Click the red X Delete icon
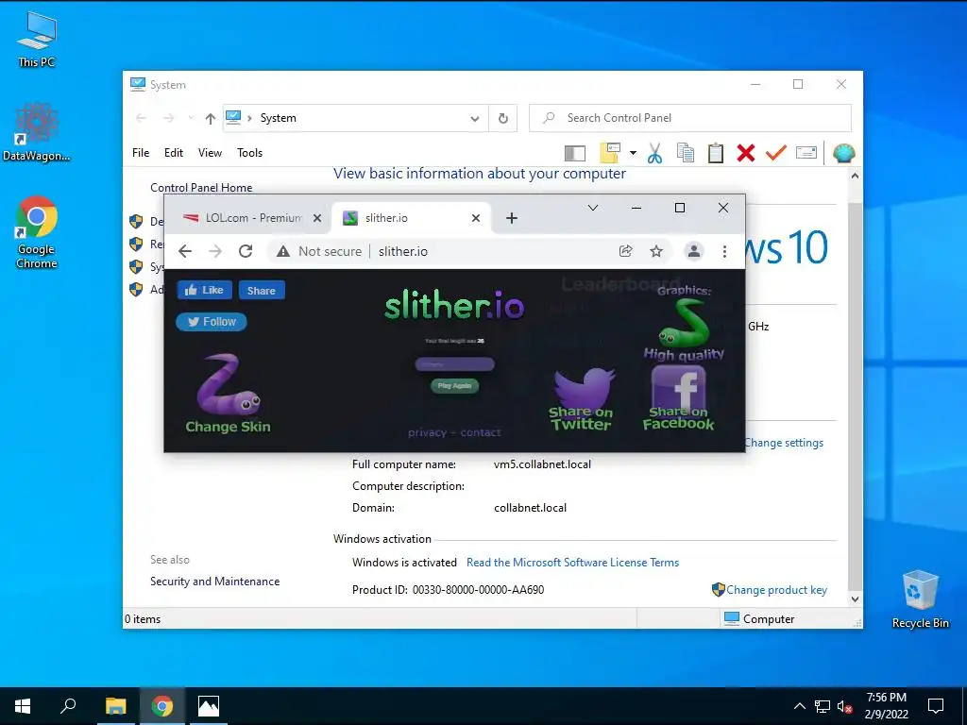 (746, 153)
